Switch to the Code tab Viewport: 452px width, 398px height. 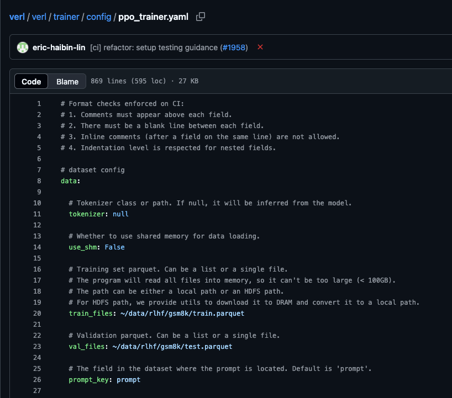[x=31, y=82]
